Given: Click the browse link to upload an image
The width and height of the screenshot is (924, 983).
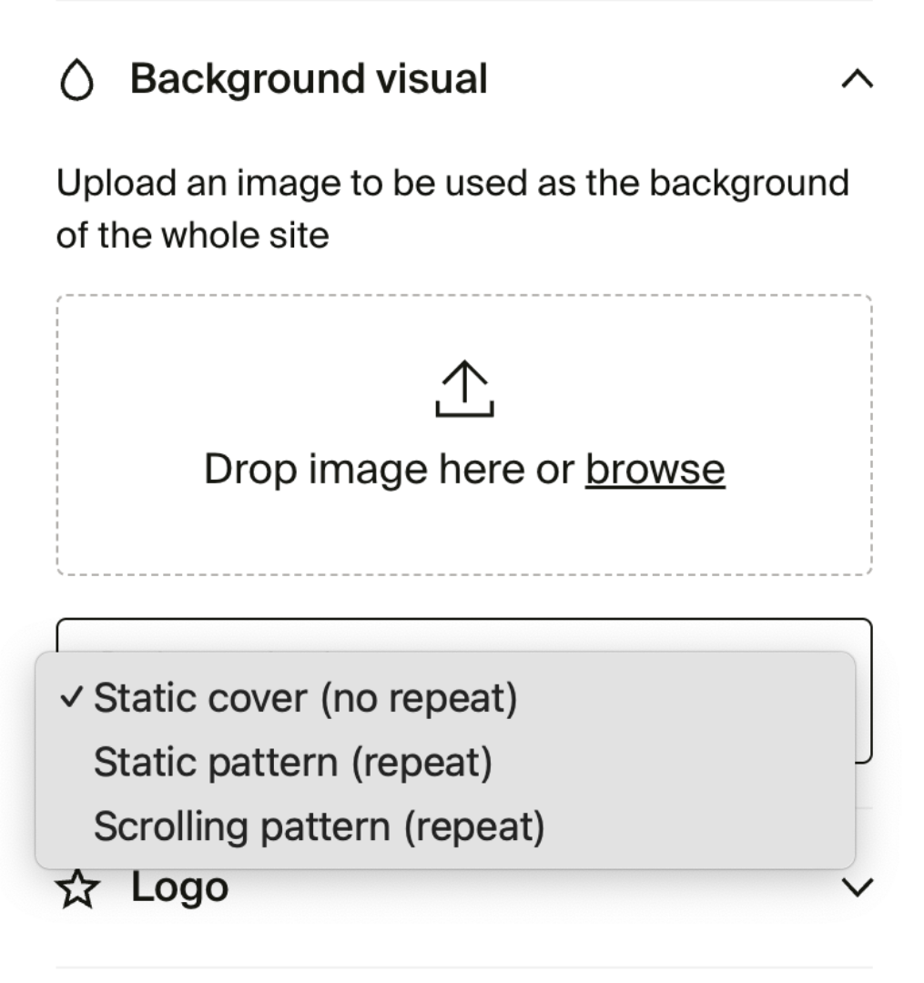Looking at the screenshot, I should (655, 468).
